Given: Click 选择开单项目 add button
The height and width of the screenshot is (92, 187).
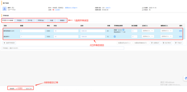Looking at the screenshot, I should (x=9, y=43).
